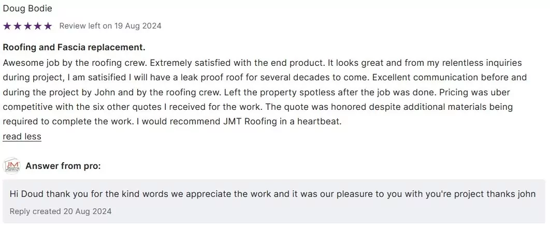Collapse the review with 'read less'
The height and width of the screenshot is (227, 550).
(x=22, y=137)
